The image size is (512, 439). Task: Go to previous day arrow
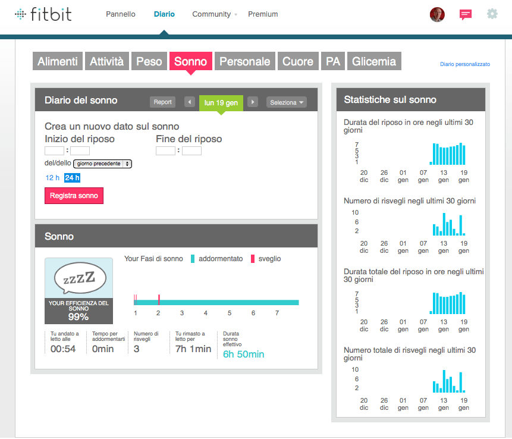tap(190, 102)
